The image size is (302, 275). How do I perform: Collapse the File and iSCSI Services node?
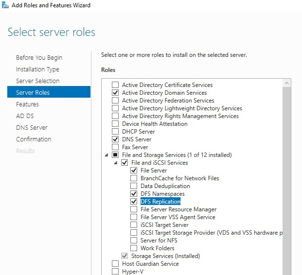(x=116, y=163)
